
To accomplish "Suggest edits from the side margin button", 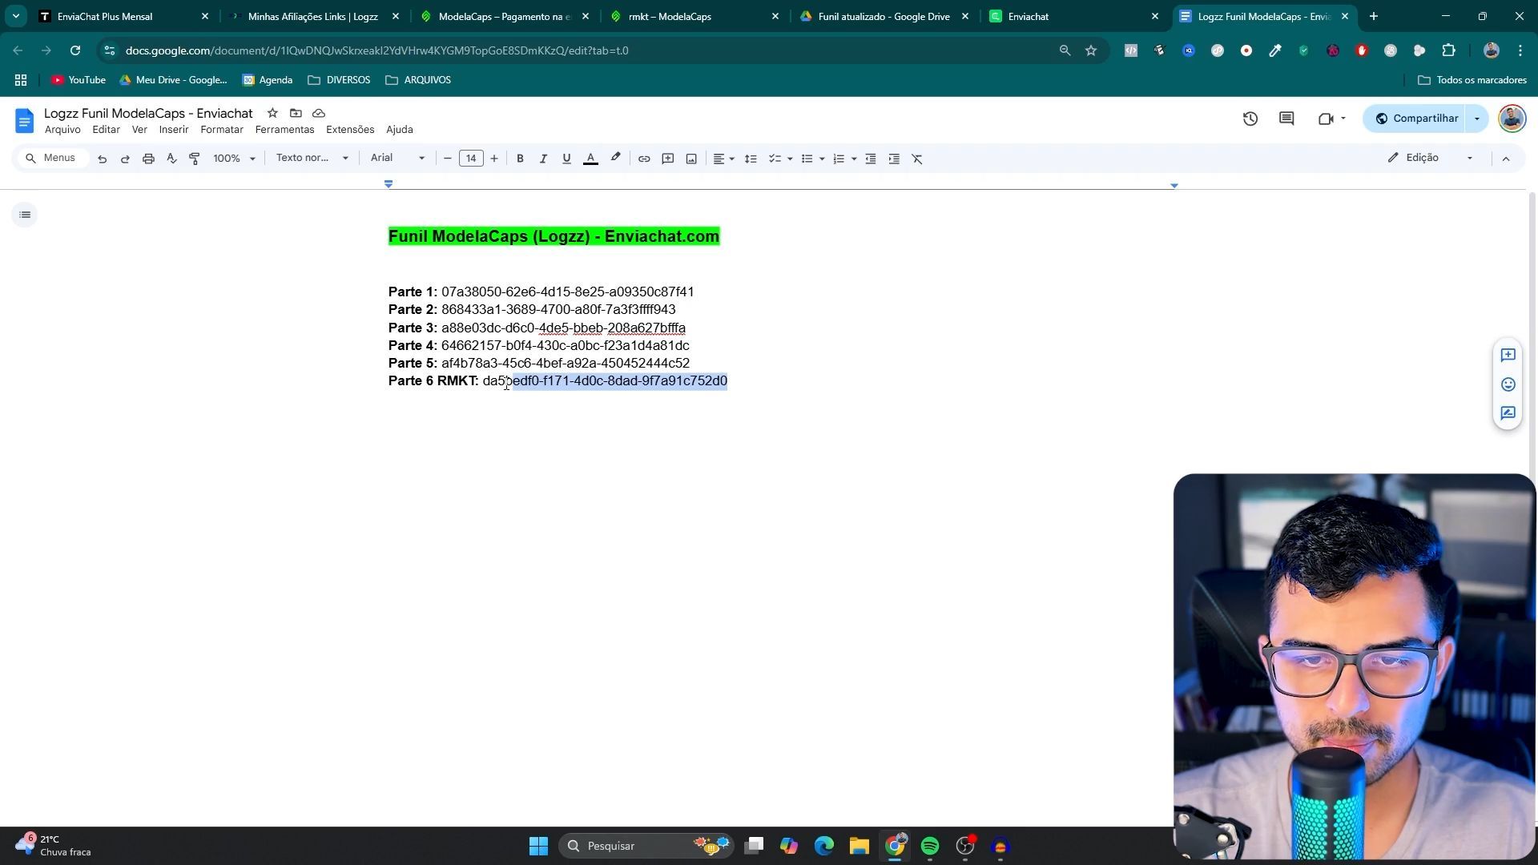I will click(x=1508, y=413).
